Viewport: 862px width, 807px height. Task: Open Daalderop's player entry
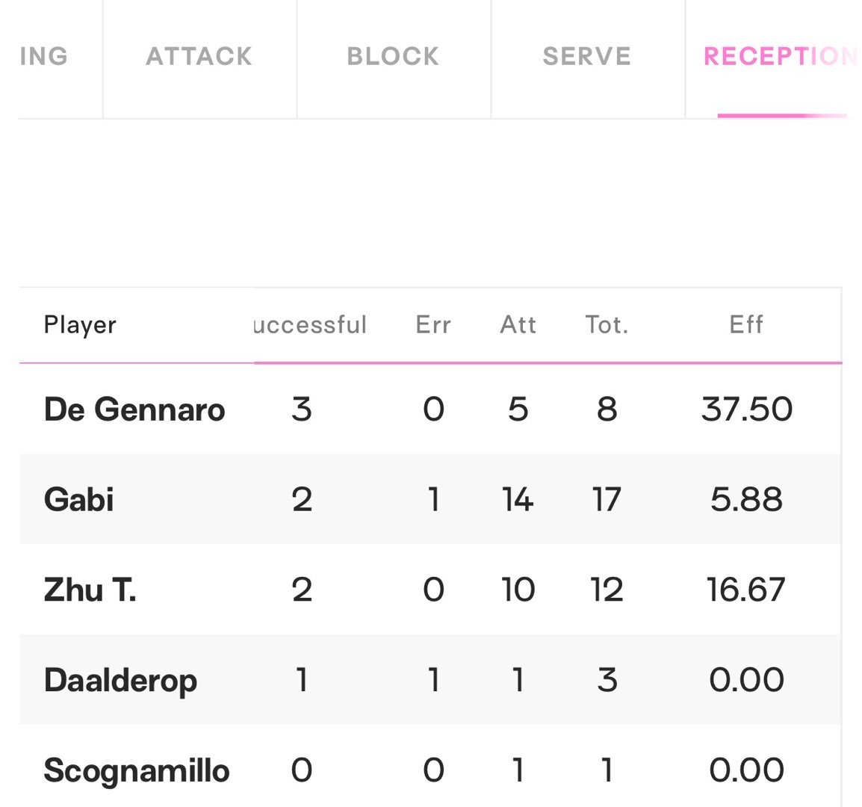click(x=121, y=680)
